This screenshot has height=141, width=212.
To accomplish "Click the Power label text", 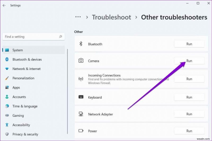I will pyautogui.click(x=92, y=131).
